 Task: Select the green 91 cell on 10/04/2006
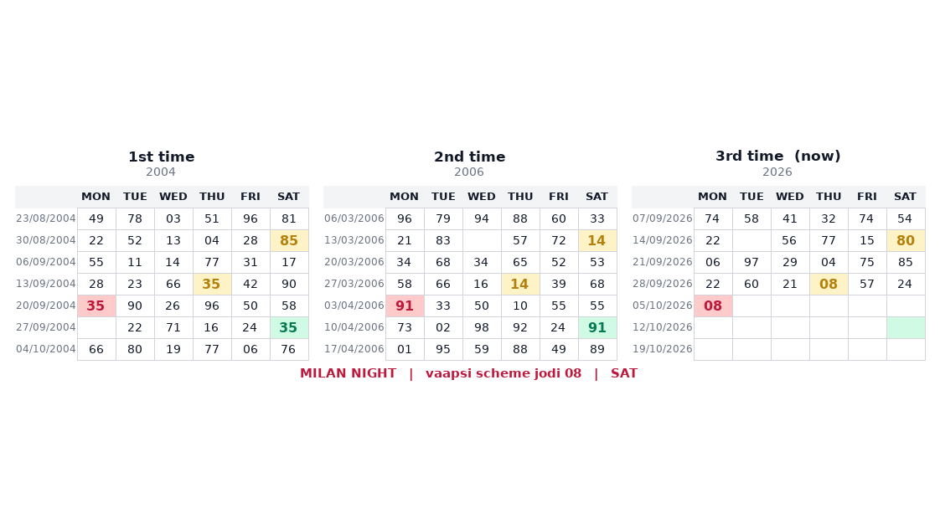(597, 328)
